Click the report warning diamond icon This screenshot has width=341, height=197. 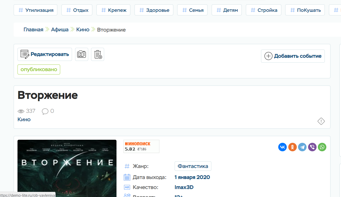click(x=321, y=121)
